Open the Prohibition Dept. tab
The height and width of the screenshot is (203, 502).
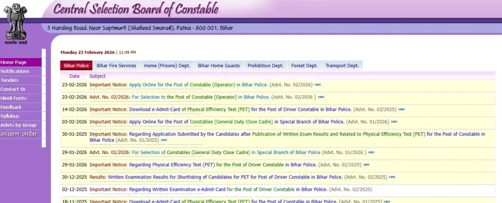point(265,66)
